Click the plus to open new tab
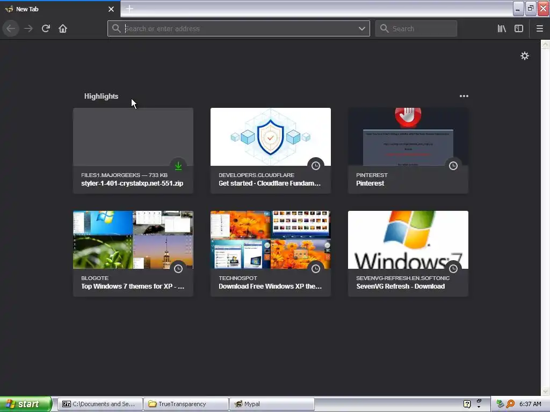Image resolution: width=550 pixels, height=412 pixels. [x=129, y=9]
